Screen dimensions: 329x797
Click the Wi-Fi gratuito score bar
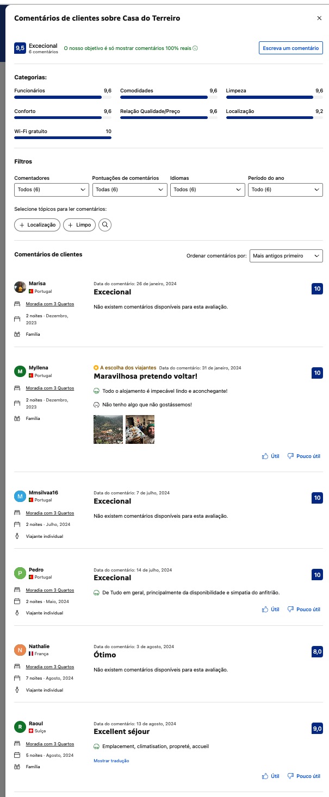point(63,138)
